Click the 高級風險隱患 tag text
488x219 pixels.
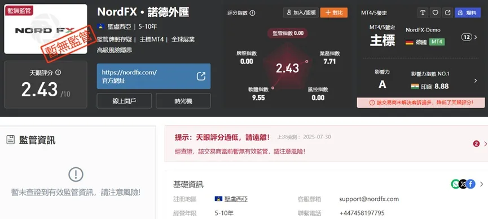tap(115, 50)
